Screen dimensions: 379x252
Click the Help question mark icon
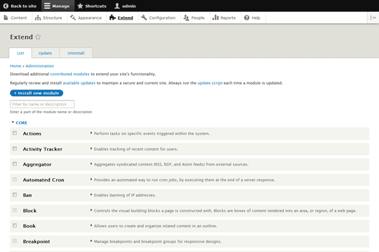coord(247,18)
